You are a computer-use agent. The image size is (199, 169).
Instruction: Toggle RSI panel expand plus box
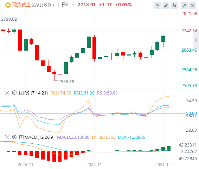(21, 93)
